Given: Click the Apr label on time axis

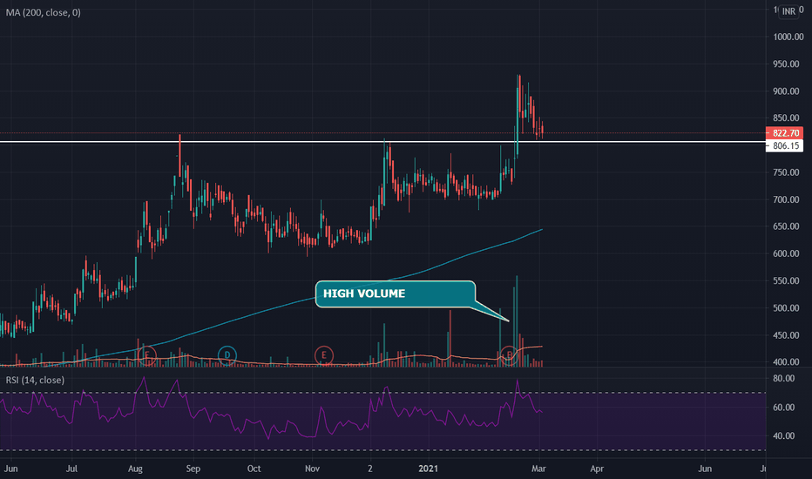Looking at the screenshot, I should (597, 469).
